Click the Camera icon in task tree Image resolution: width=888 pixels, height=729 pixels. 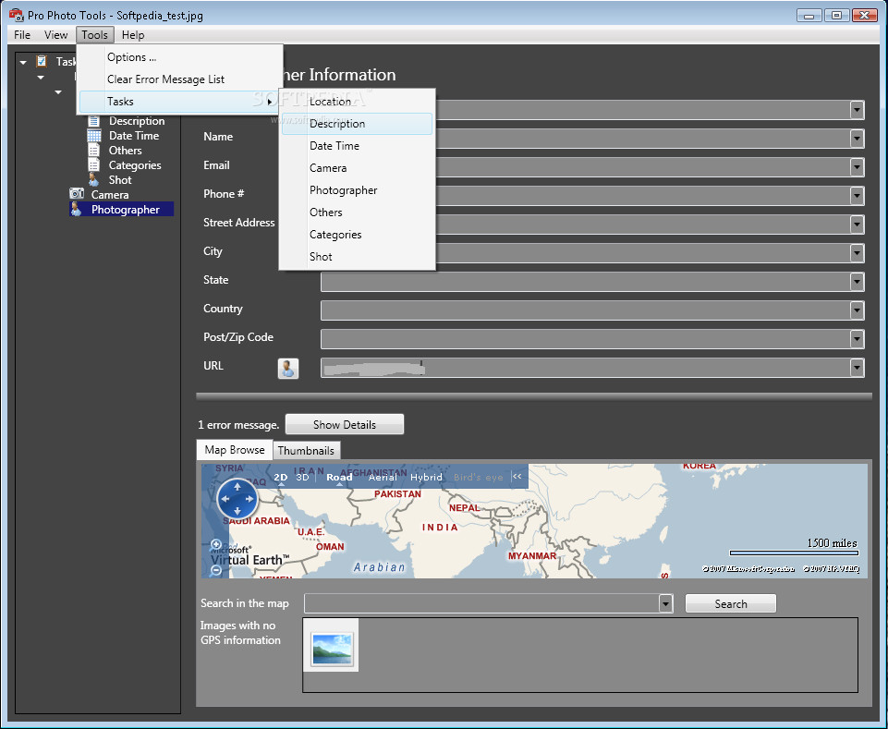pos(77,194)
